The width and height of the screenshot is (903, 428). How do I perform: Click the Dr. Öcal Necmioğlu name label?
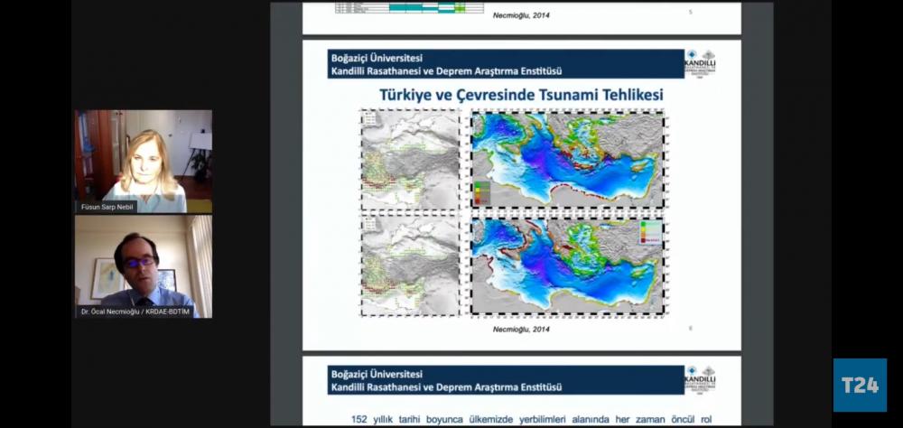135,312
